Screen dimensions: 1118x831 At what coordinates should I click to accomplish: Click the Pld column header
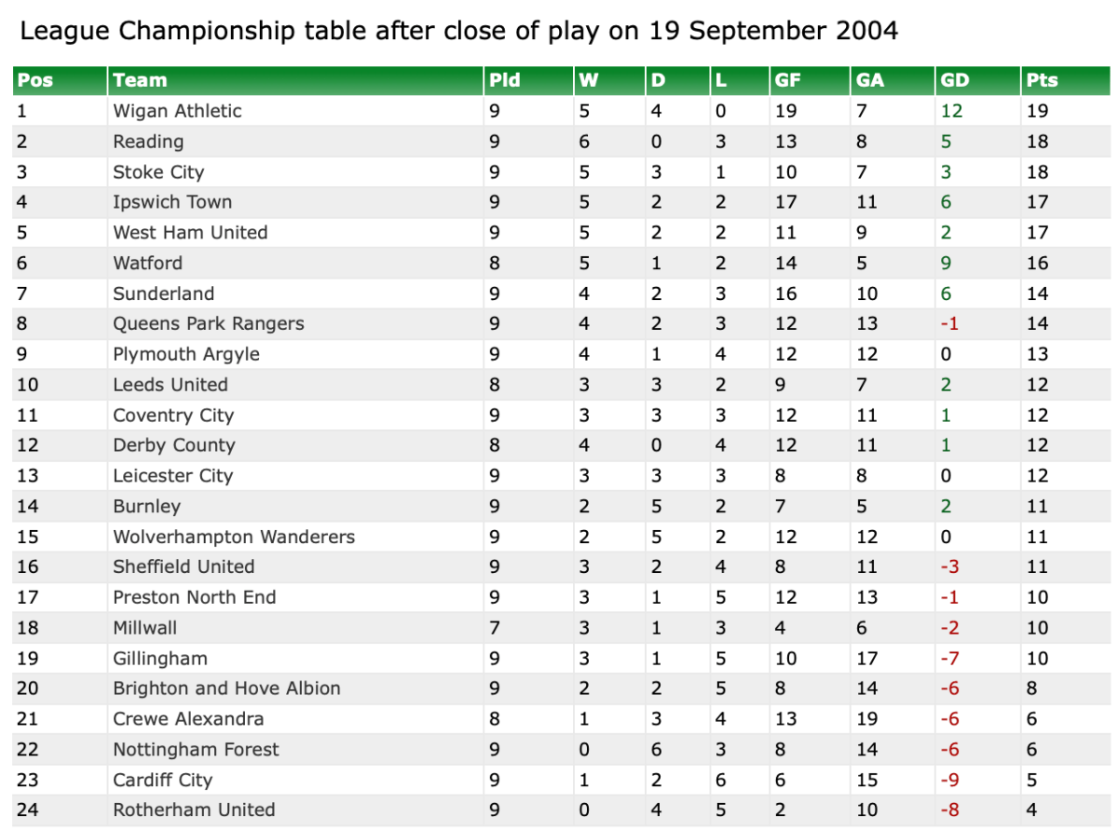tap(504, 80)
